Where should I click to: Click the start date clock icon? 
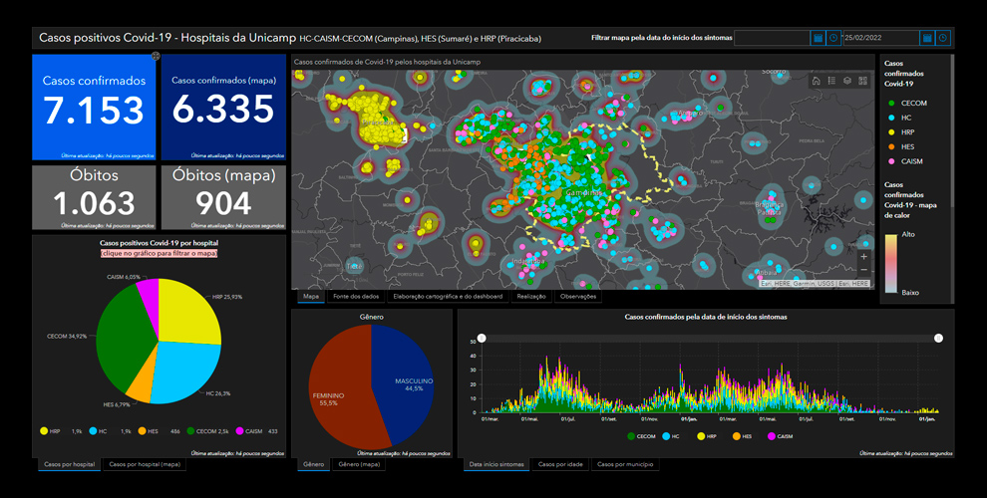833,38
